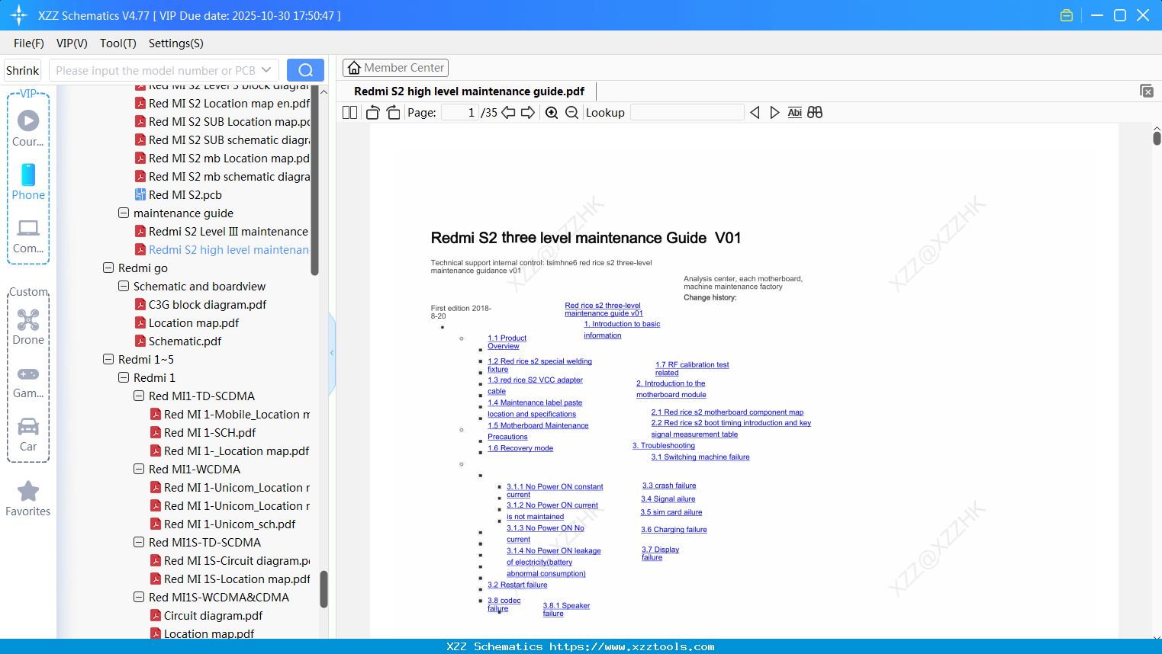Toggle the Abi match-case icon

[794, 112]
